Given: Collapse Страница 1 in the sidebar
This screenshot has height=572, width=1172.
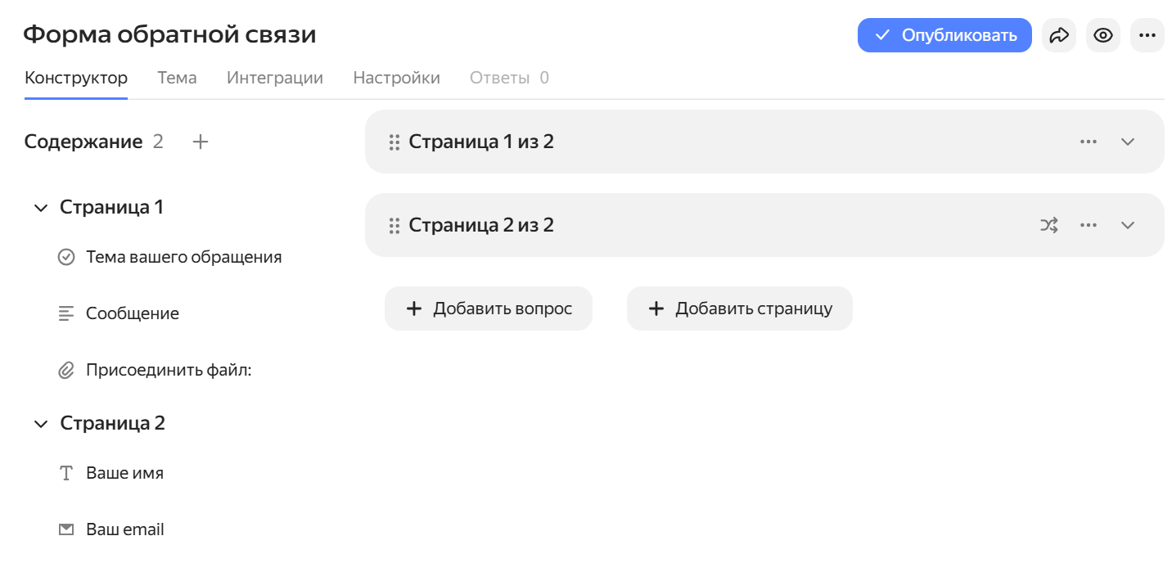Looking at the screenshot, I should [x=41, y=207].
